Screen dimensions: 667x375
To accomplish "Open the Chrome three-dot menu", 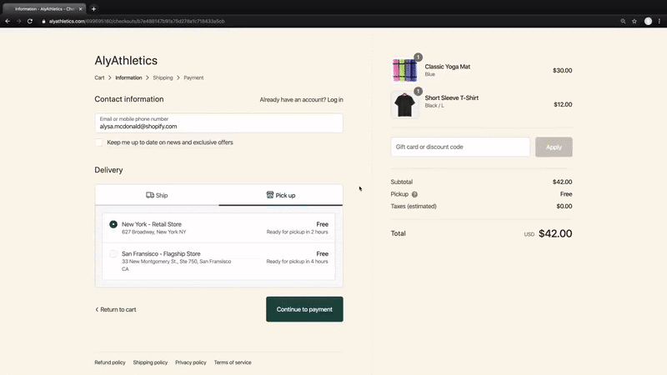I will (x=659, y=21).
